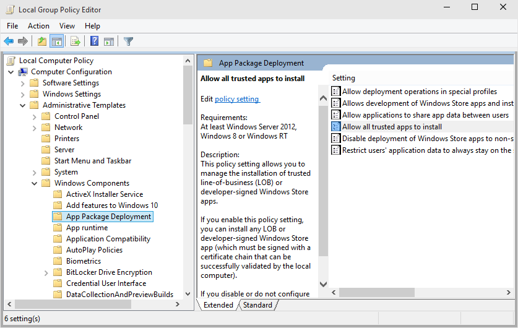Toggle Show/Hide Console Tree toolbar icon
The width and height of the screenshot is (518, 328).
pos(56,41)
